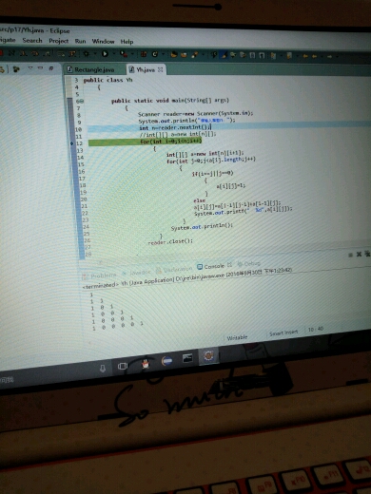Click the Debug bug icon in toolbar
Image resolution: width=371 pixels, height=494 pixels.
(x=87, y=54)
